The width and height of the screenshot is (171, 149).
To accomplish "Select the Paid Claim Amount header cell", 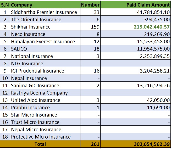I will click(148, 5).
